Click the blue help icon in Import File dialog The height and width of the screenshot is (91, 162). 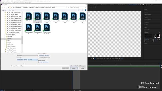pyautogui.click(x=86, y=10)
